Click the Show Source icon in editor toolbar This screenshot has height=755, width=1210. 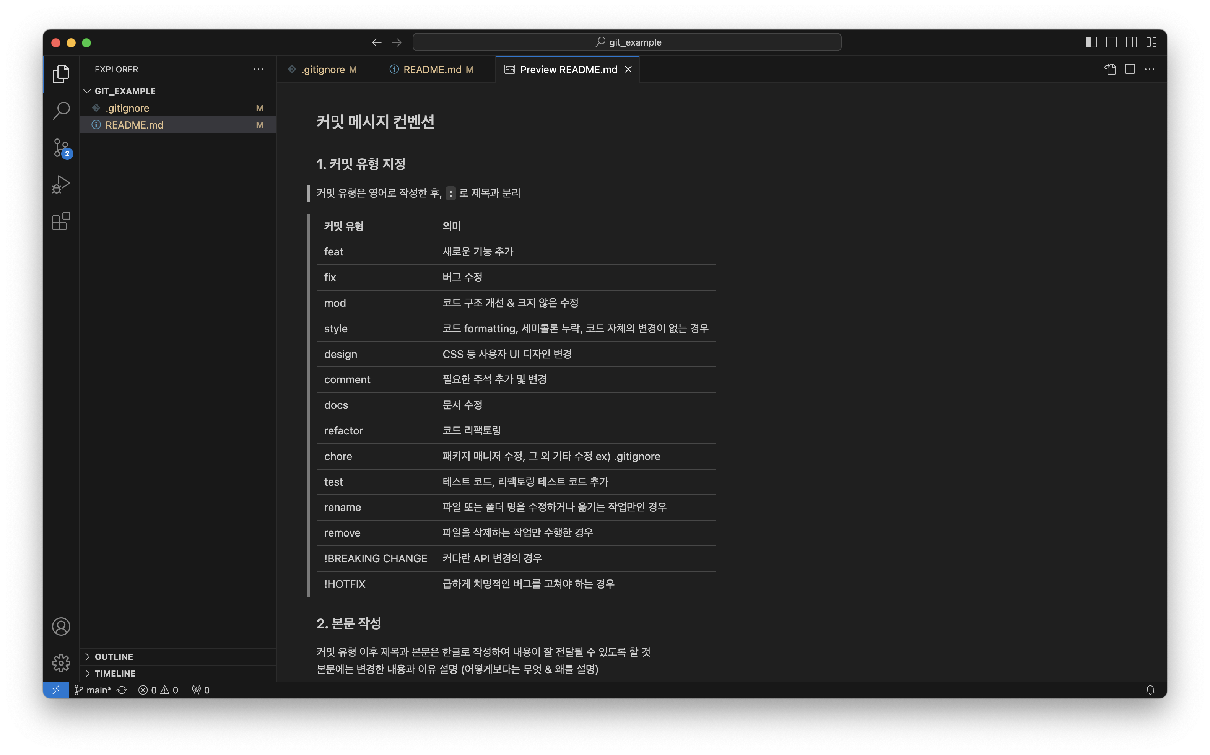(1110, 69)
